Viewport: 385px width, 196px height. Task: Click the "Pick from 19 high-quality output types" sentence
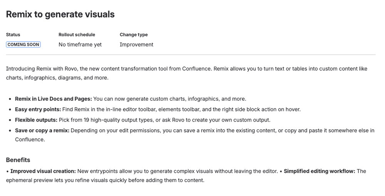(x=163, y=120)
